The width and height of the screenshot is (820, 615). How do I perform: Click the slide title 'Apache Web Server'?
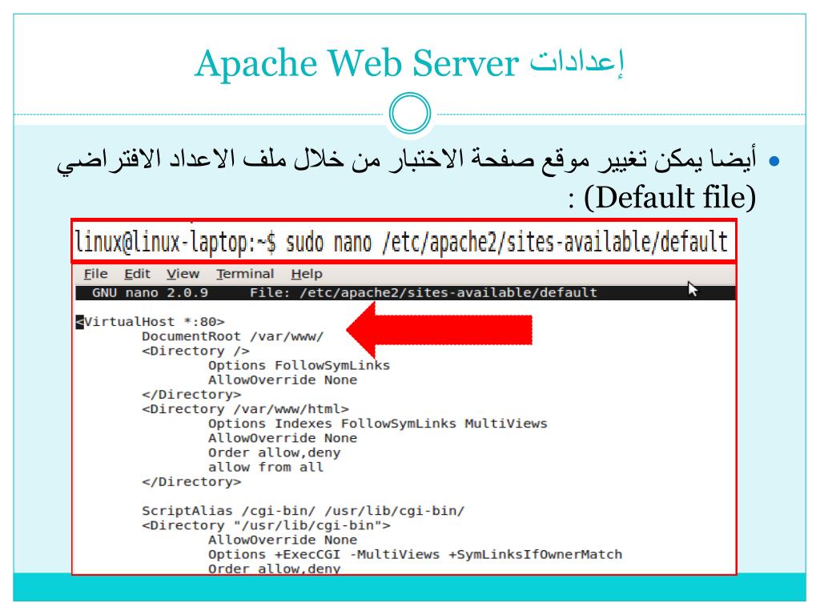[x=356, y=62]
